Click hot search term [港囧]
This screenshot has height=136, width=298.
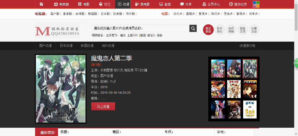click(x=142, y=35)
